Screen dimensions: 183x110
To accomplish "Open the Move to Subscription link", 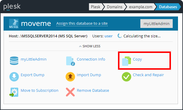I will coord(39,91).
